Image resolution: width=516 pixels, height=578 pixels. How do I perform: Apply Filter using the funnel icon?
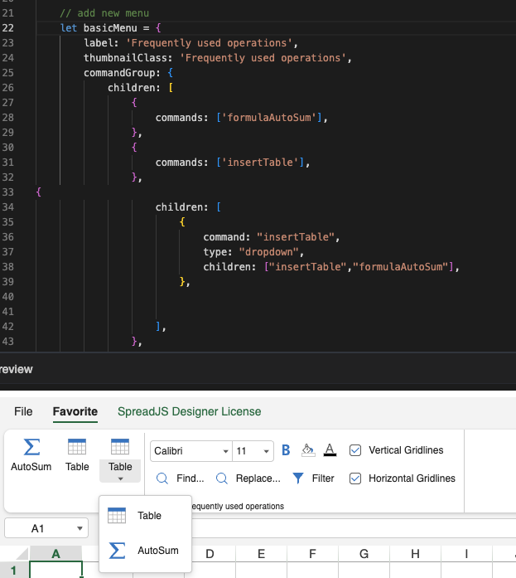(314, 478)
